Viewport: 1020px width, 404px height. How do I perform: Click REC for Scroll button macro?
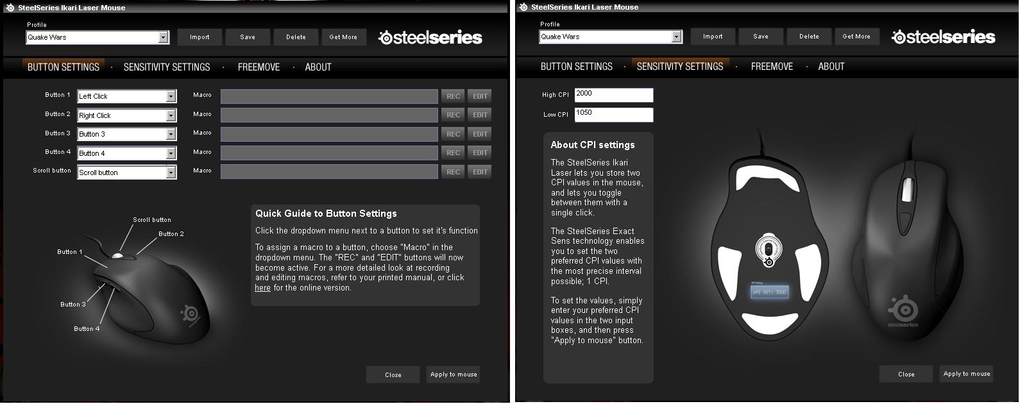pos(453,172)
